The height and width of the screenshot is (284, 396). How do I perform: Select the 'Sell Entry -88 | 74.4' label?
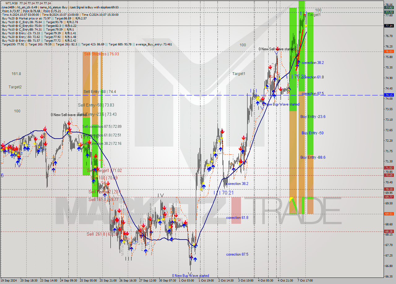pyautogui.click(x=100, y=91)
